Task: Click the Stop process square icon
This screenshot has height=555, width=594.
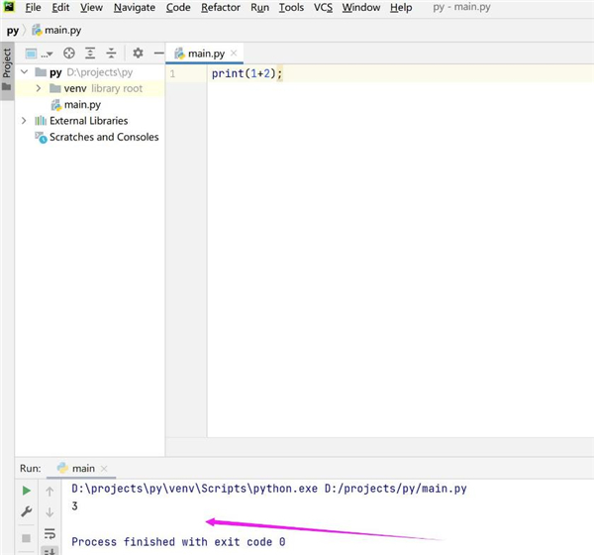Action: (27, 537)
